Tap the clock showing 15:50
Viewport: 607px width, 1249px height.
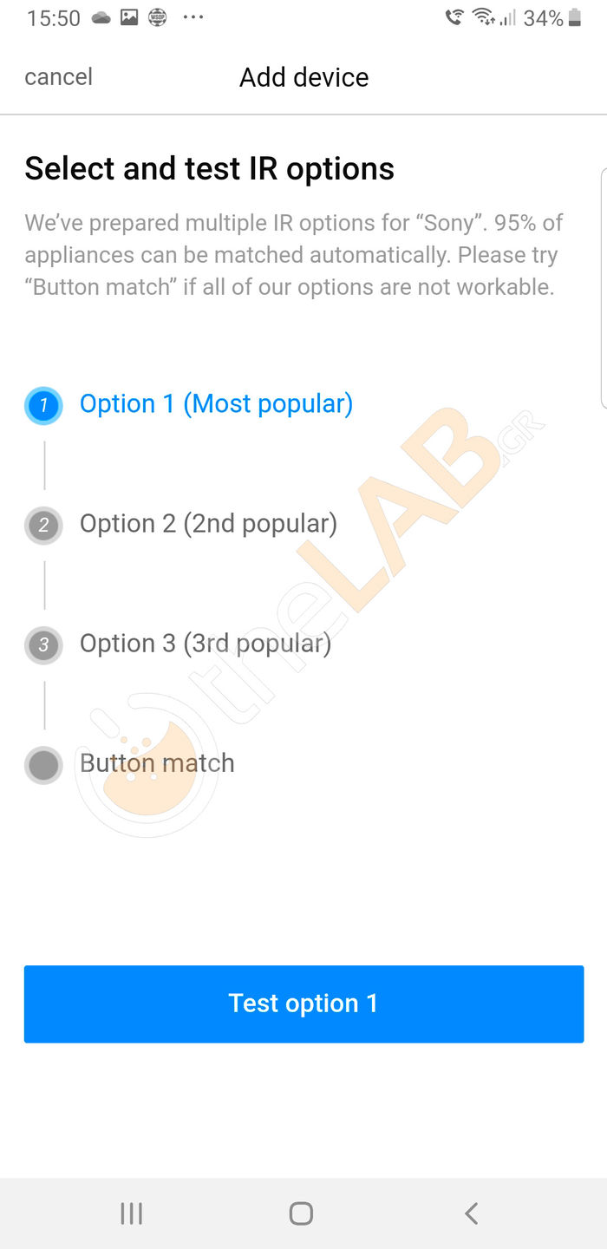(54, 18)
